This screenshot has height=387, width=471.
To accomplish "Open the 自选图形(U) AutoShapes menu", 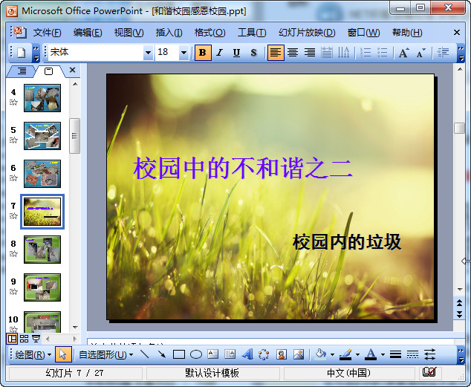I will [105, 355].
